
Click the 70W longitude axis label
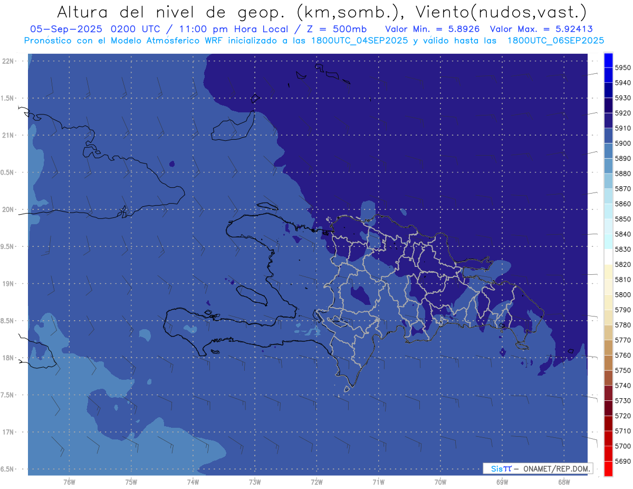click(440, 482)
